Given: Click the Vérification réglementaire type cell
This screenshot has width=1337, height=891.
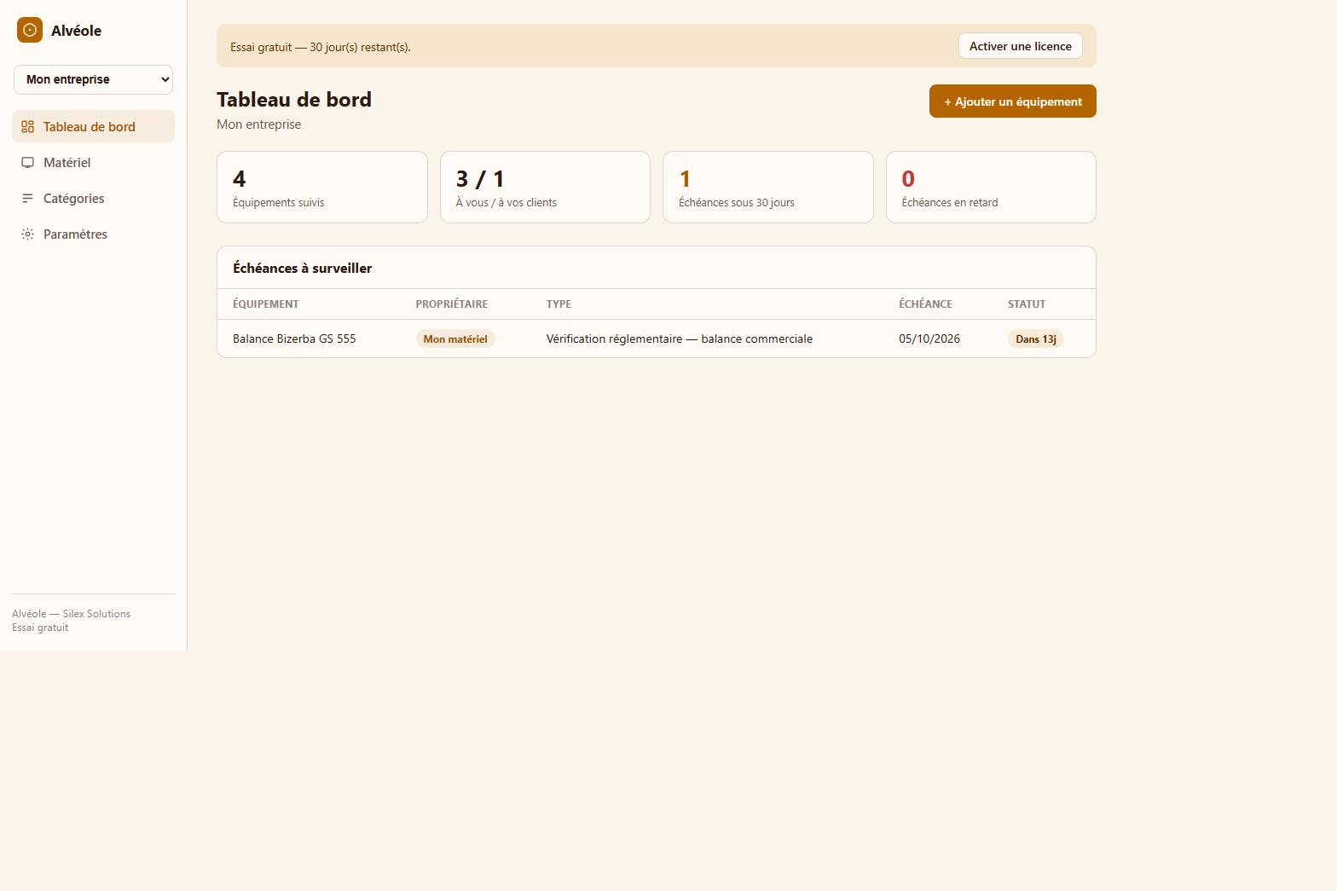Looking at the screenshot, I should click(680, 338).
